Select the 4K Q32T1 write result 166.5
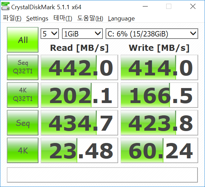The width and height of the screenshot is (205, 187). point(159,95)
